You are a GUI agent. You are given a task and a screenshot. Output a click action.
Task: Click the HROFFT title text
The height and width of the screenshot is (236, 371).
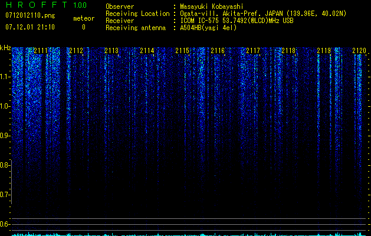coord(37,5)
